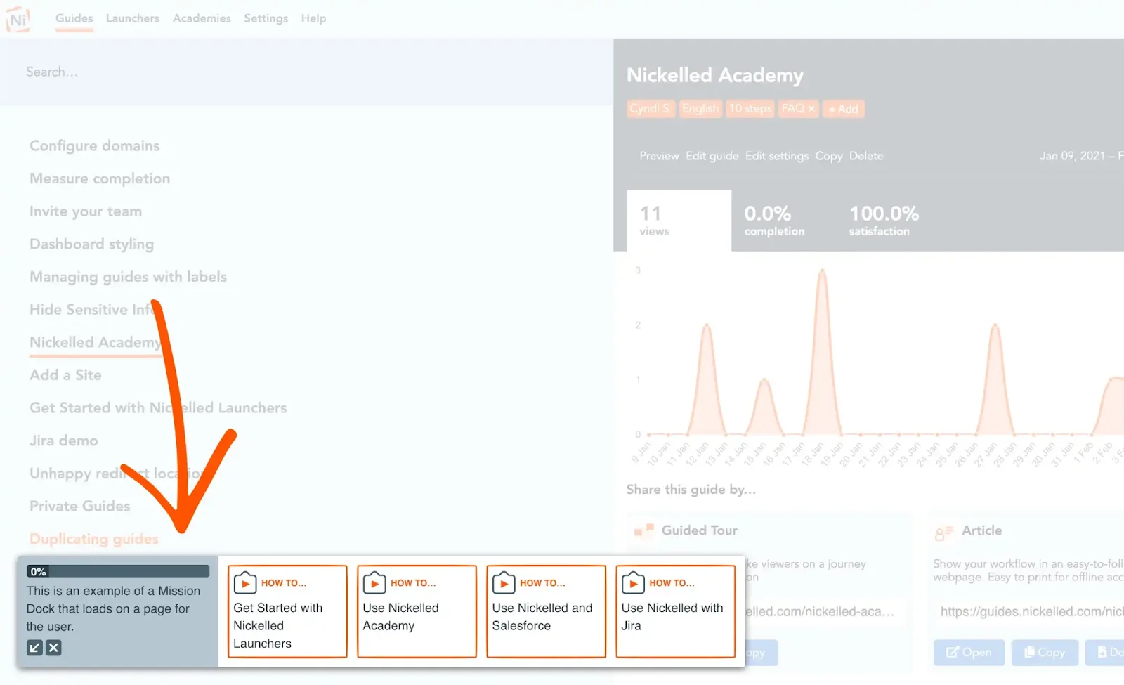Click the Article share icon

click(x=943, y=533)
